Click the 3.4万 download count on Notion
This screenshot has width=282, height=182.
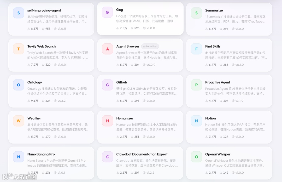[x=212, y=136]
